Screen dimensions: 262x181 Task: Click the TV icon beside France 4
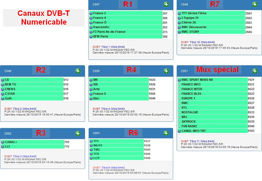point(91,18)
